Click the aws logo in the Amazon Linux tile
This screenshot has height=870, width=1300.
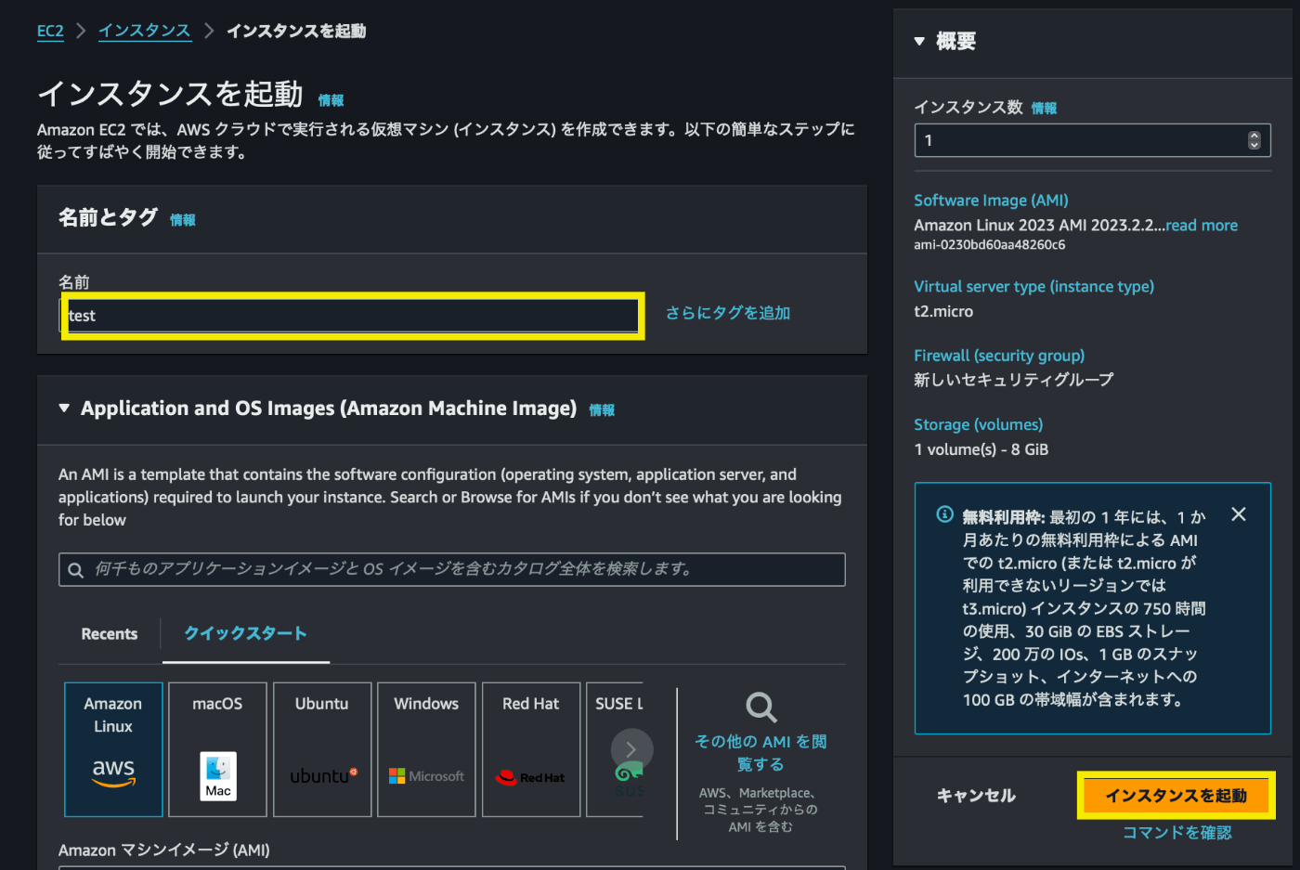tap(113, 772)
